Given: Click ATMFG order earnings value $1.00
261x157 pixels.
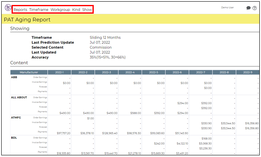Looking at the screenshot, I should pyautogui.click(x=90, y=119).
